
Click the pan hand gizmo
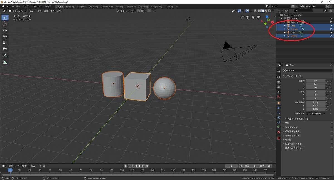[x=253, y=17]
